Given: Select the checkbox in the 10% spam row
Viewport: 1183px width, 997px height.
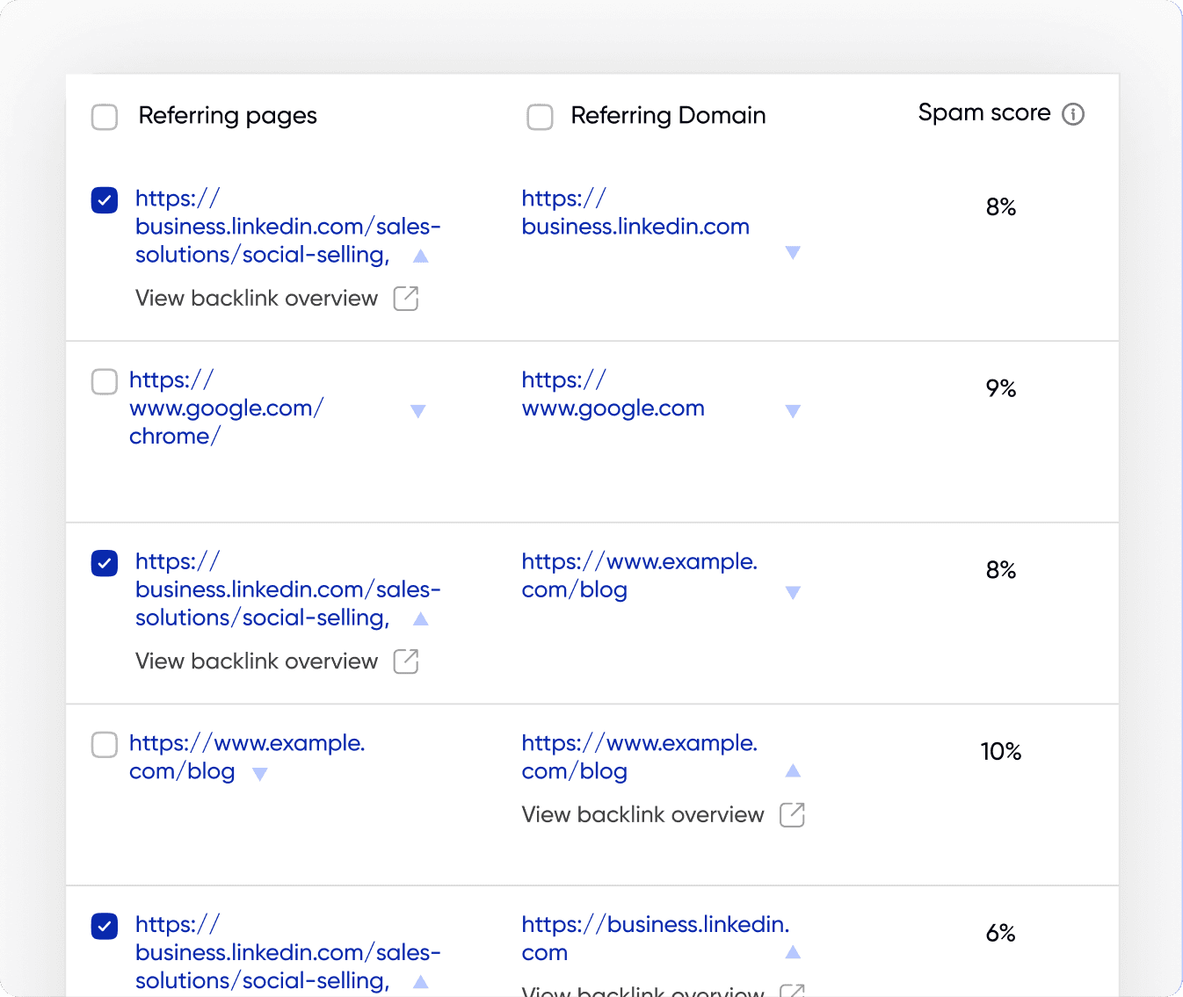Looking at the screenshot, I should [x=105, y=745].
